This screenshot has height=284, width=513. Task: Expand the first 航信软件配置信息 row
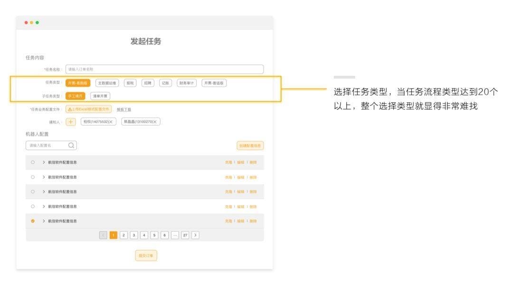(43, 161)
